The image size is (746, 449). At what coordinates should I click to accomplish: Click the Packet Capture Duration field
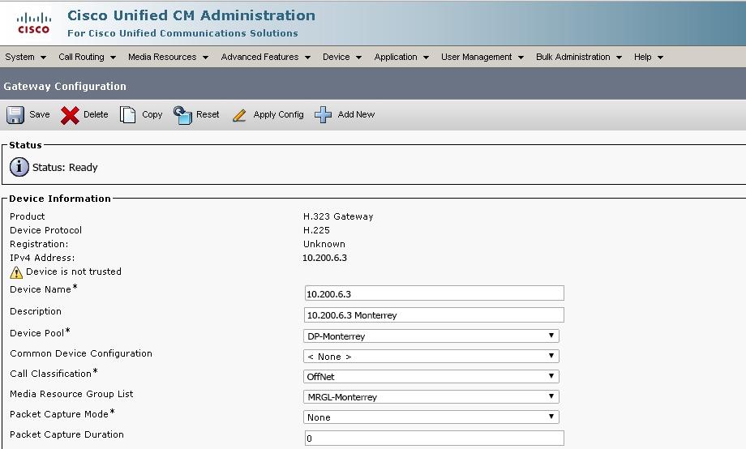tap(434, 438)
